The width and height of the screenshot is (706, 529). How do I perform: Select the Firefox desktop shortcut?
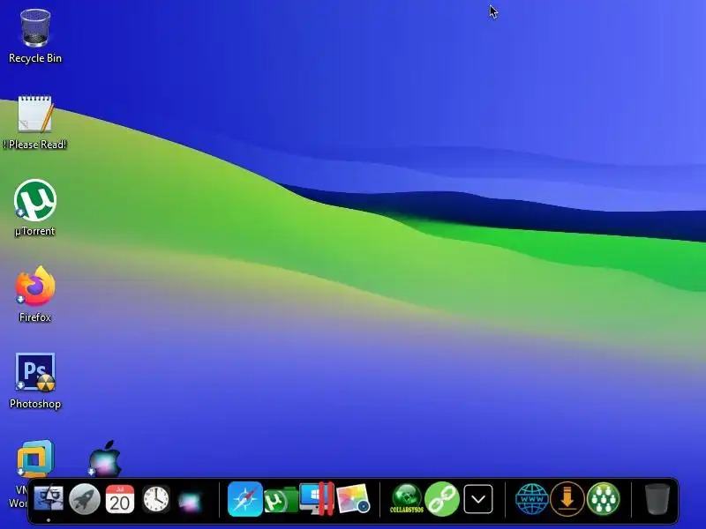[35, 286]
